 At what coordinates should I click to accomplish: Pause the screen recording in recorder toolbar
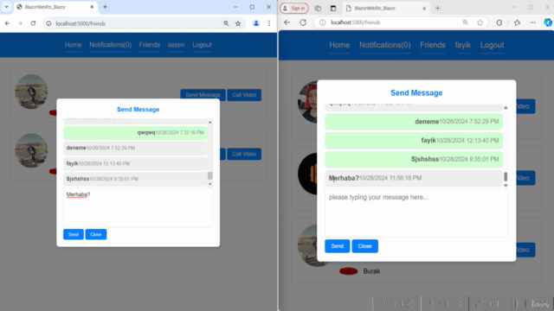[515, 303]
